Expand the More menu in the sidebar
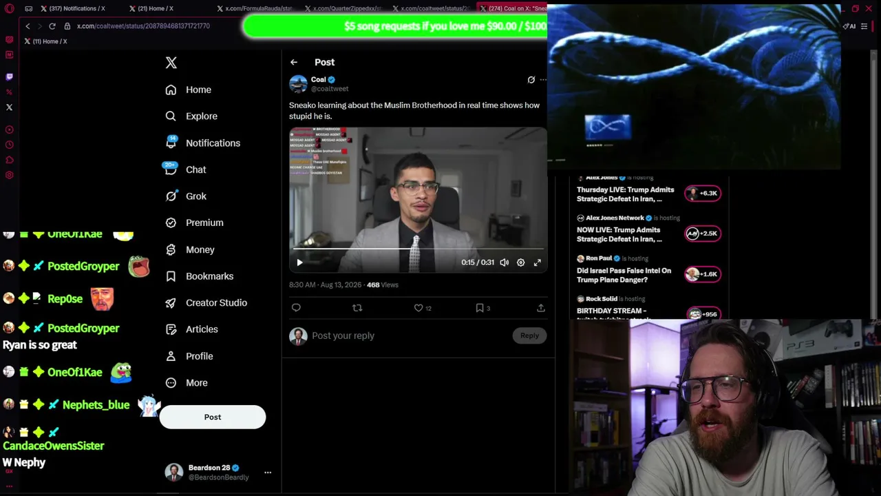This screenshot has width=881, height=496. pyautogui.click(x=187, y=383)
